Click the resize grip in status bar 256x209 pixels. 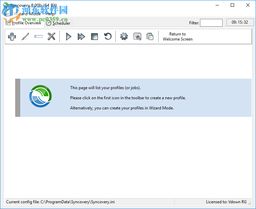(249, 203)
